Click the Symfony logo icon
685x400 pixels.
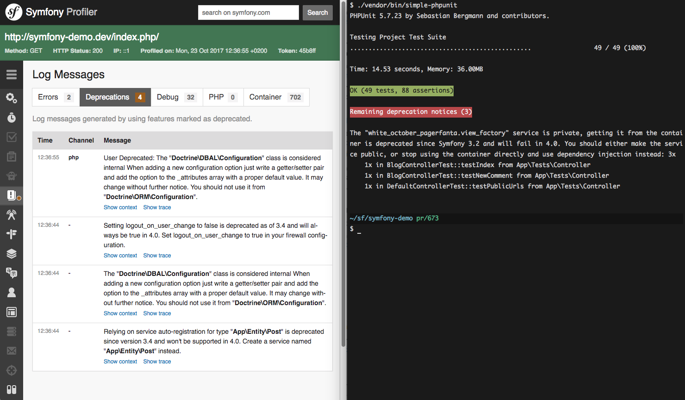click(x=13, y=12)
